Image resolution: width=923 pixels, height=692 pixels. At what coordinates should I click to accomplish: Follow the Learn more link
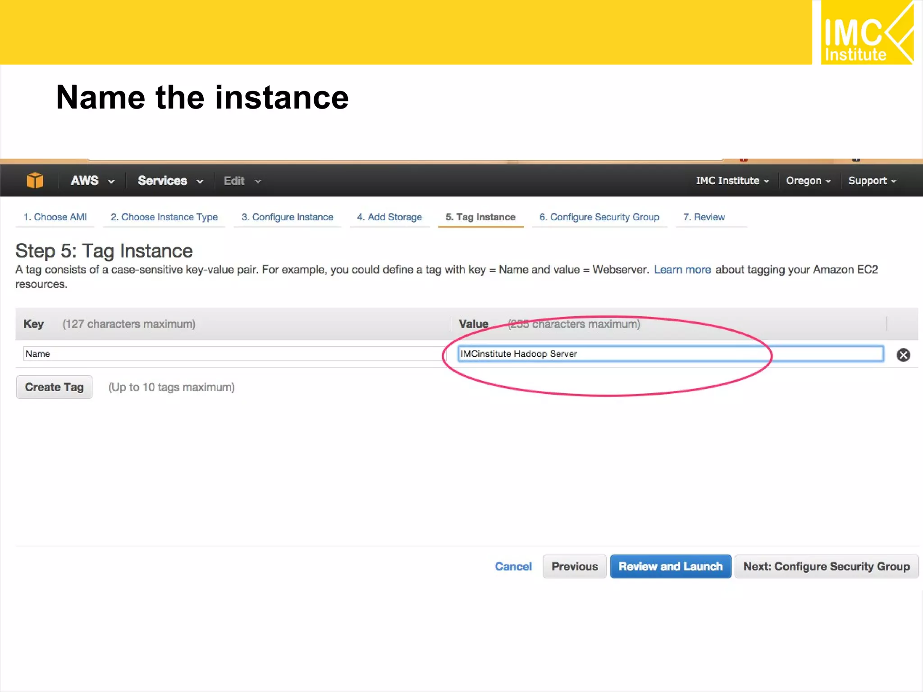[682, 270]
